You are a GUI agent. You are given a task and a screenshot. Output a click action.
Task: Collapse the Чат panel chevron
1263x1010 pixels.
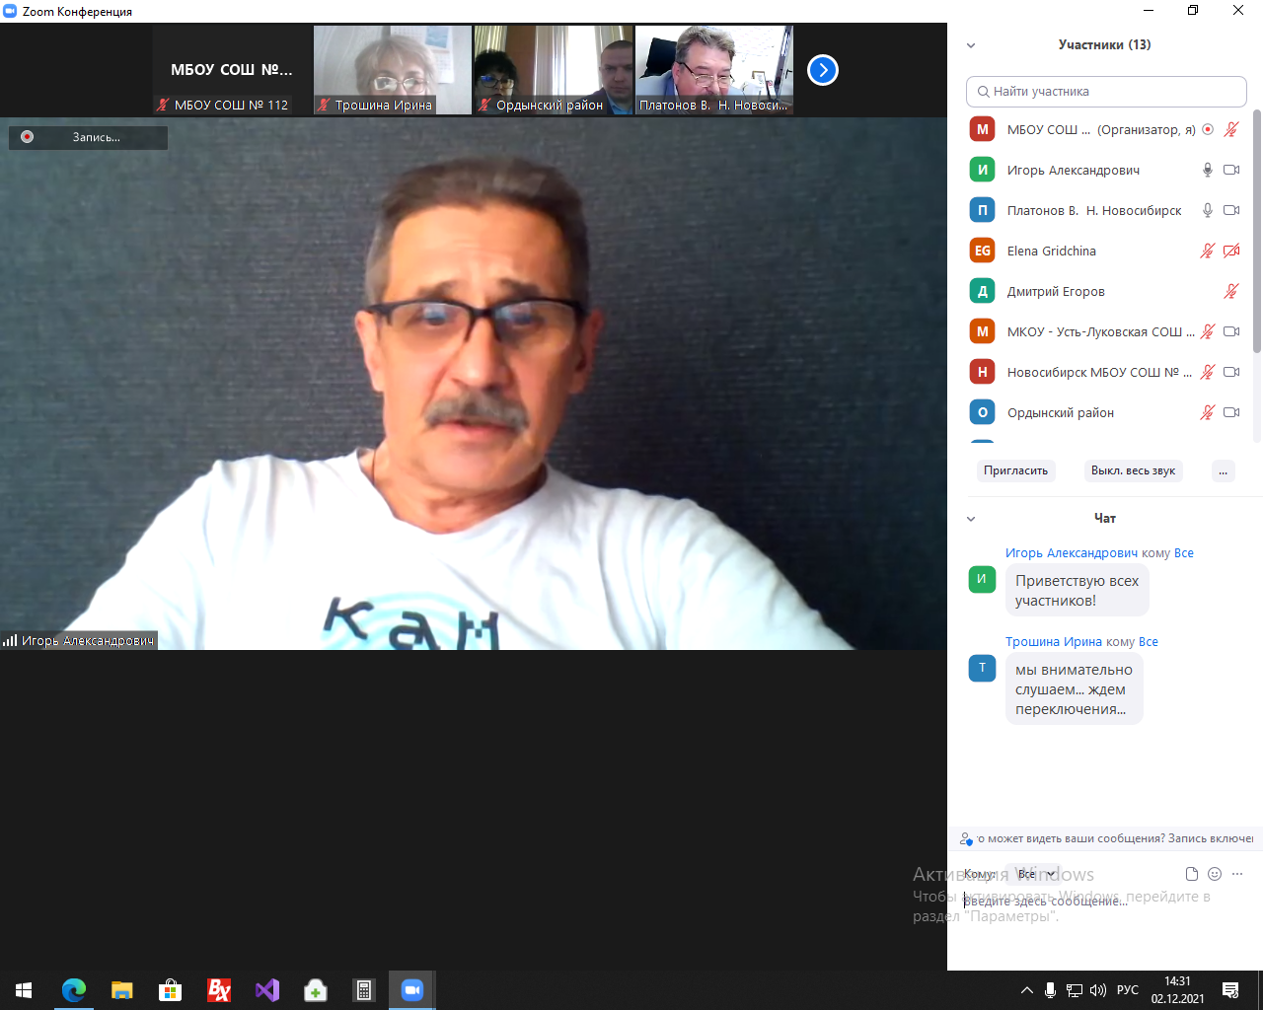tap(971, 519)
